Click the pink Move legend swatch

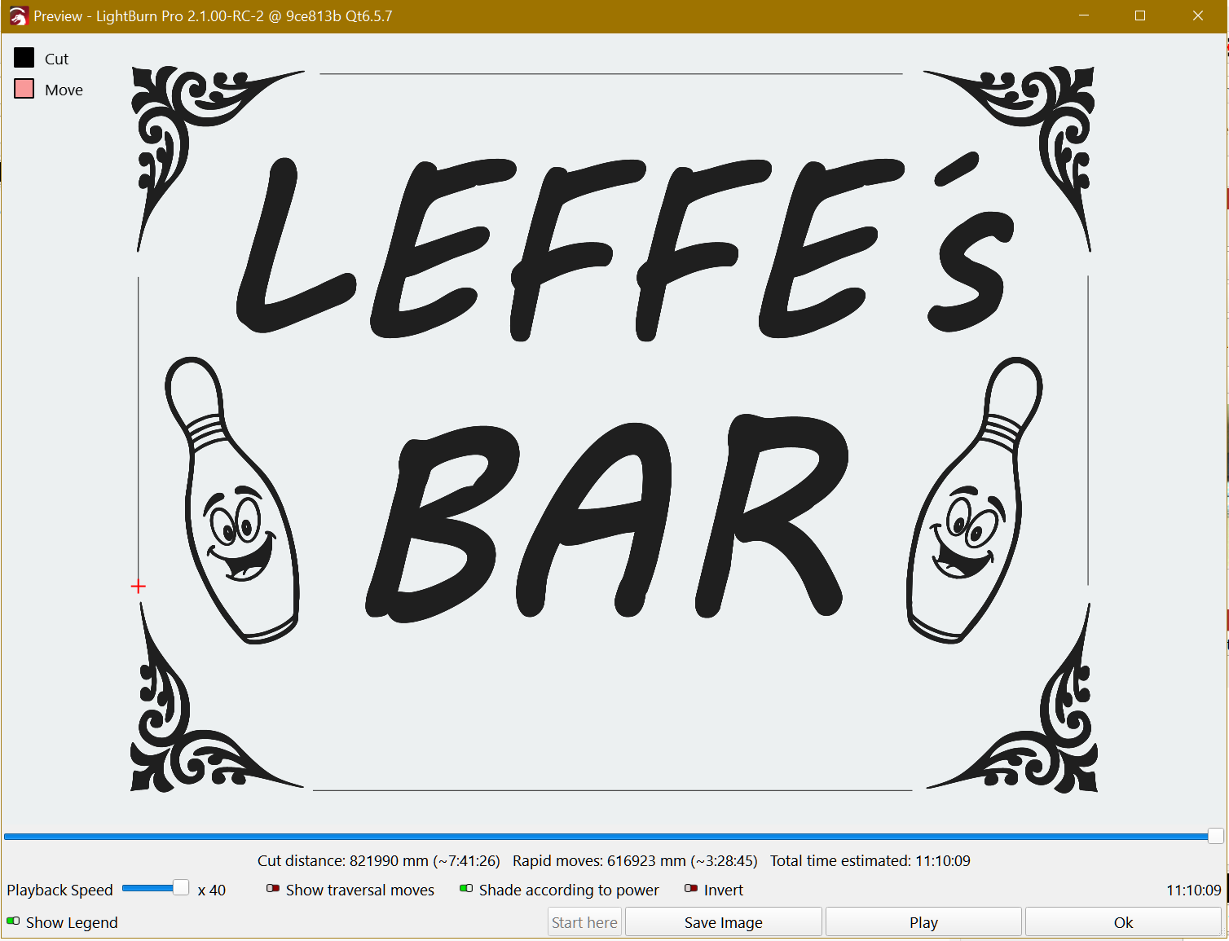tap(24, 89)
